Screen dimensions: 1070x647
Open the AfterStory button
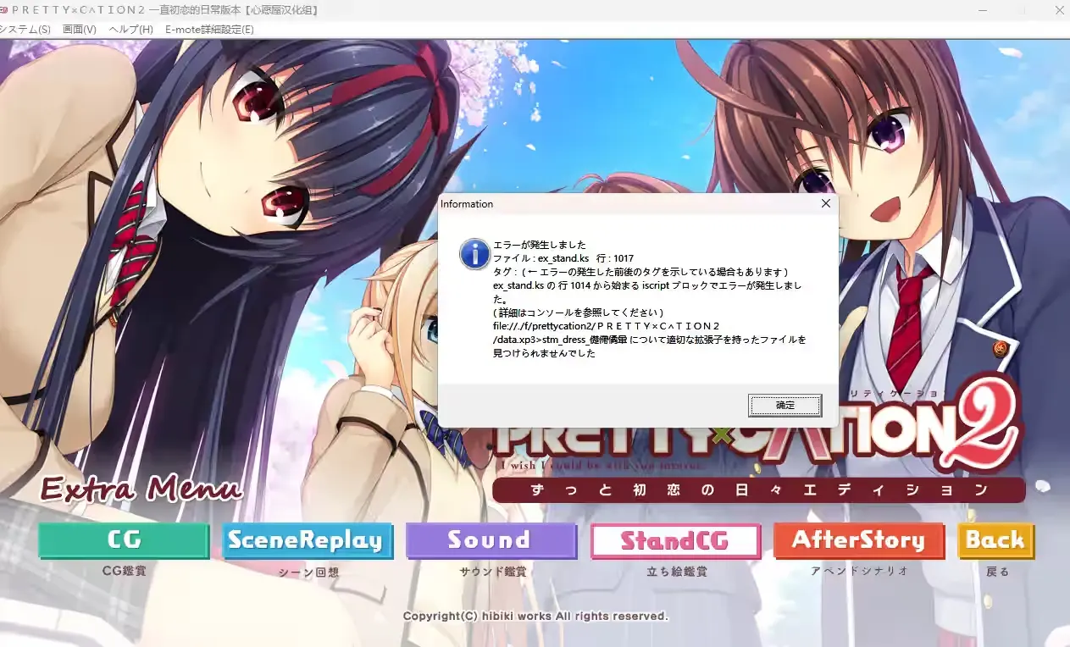(x=859, y=540)
